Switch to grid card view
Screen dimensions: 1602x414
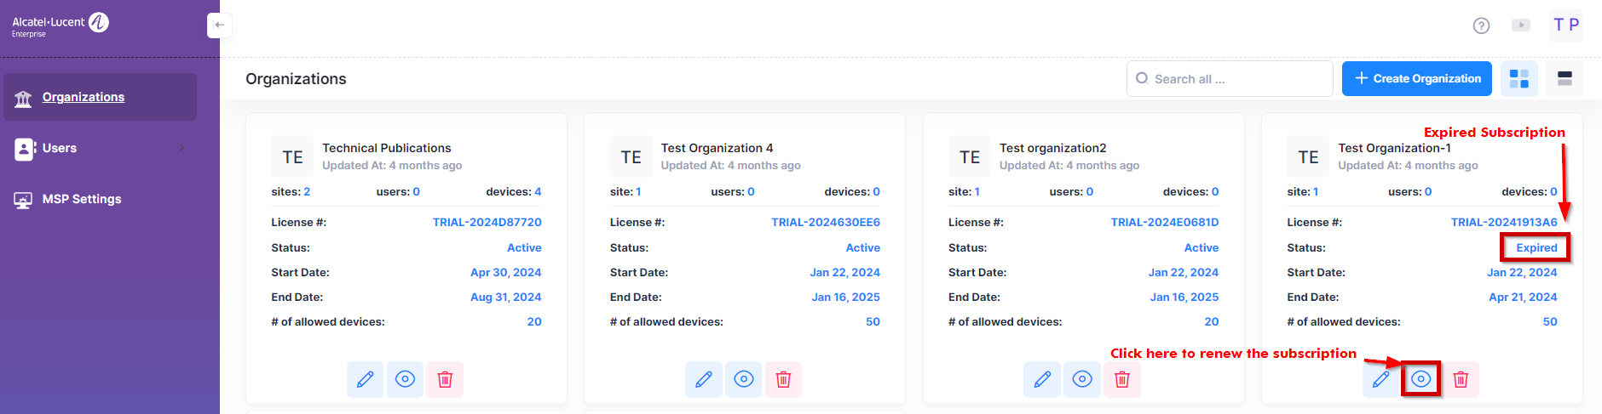click(x=1518, y=79)
